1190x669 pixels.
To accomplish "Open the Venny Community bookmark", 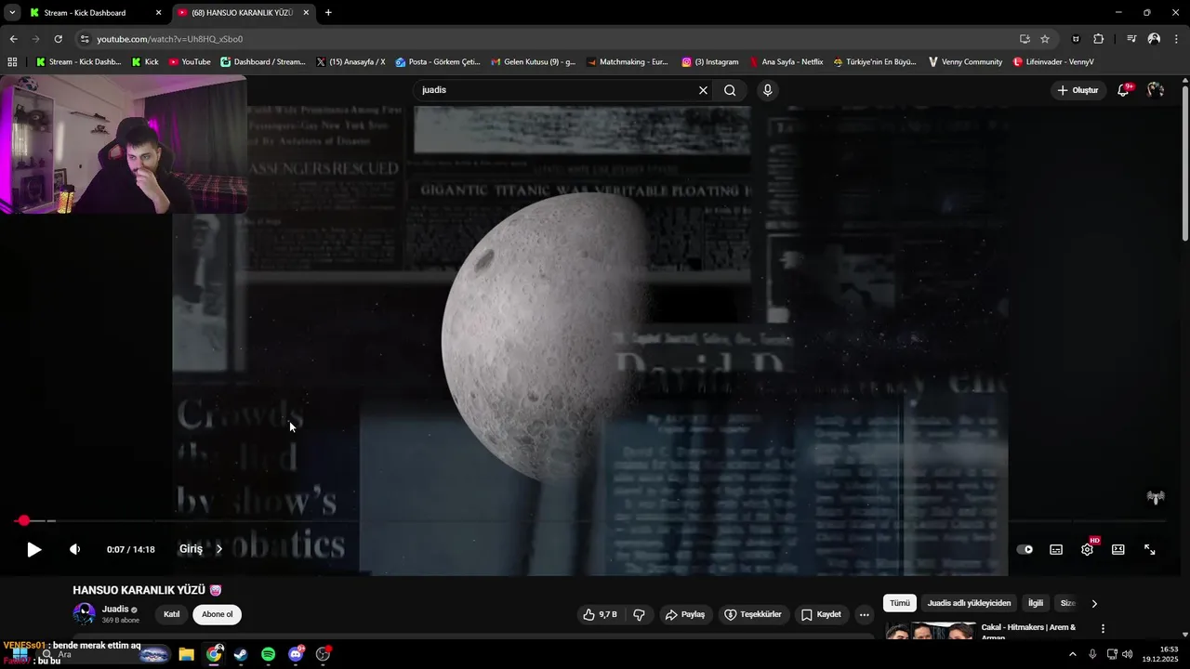I will (965, 62).
